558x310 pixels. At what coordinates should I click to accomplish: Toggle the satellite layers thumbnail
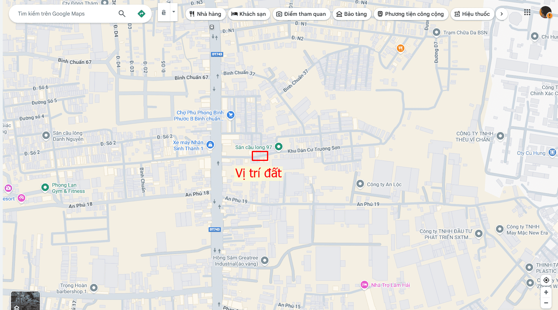pos(25,301)
